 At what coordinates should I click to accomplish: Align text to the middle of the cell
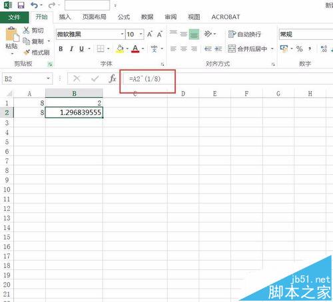pos(184,34)
